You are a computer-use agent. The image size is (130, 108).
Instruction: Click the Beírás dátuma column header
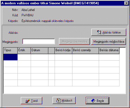click(109, 51)
